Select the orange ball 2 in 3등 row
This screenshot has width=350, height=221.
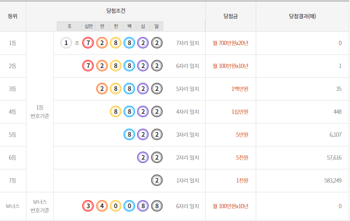point(102,89)
